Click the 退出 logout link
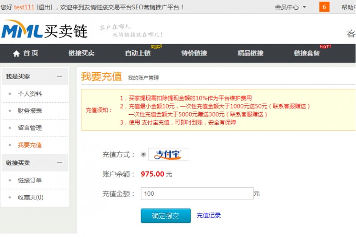 [44, 7]
